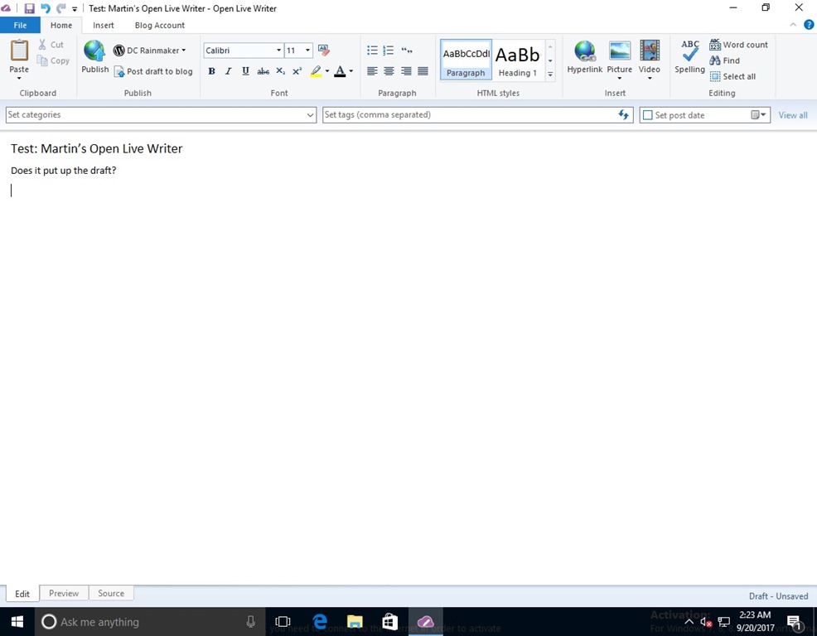Post draft to blog
The width and height of the screenshot is (817, 636).
[154, 71]
